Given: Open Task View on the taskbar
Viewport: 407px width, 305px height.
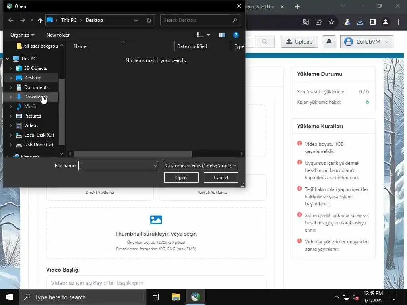Looking at the screenshot, I should pyautogui.click(x=156, y=297).
